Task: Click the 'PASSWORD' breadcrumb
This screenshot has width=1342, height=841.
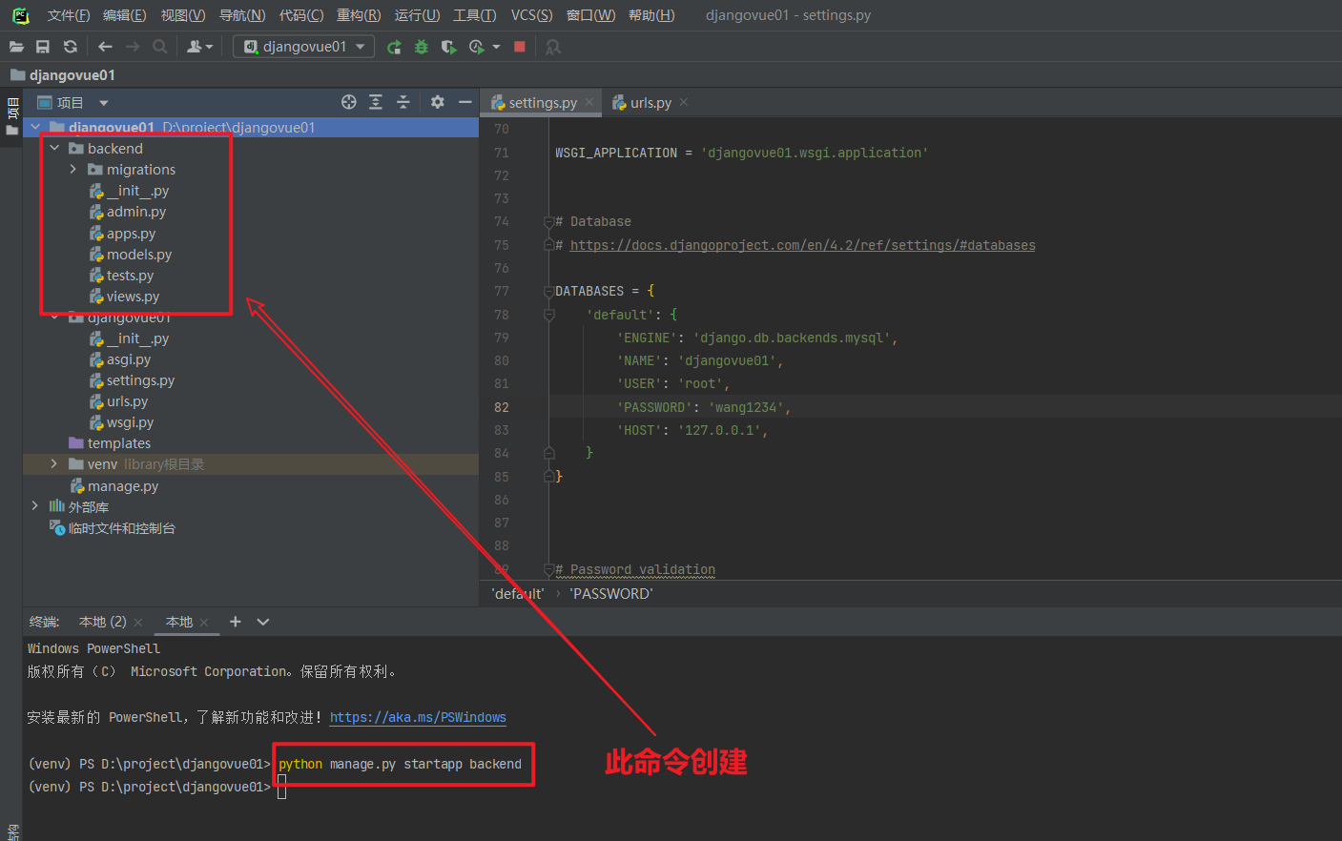Action: (611, 594)
